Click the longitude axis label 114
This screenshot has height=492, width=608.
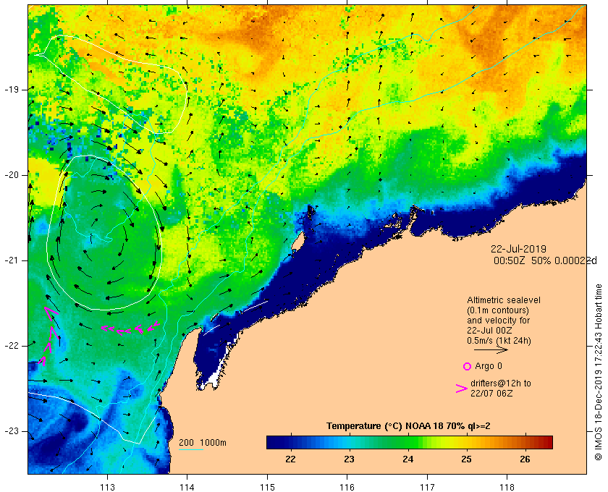[x=187, y=487]
